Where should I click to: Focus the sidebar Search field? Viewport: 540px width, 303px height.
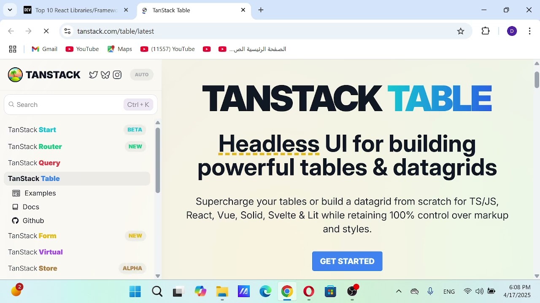click(x=81, y=104)
